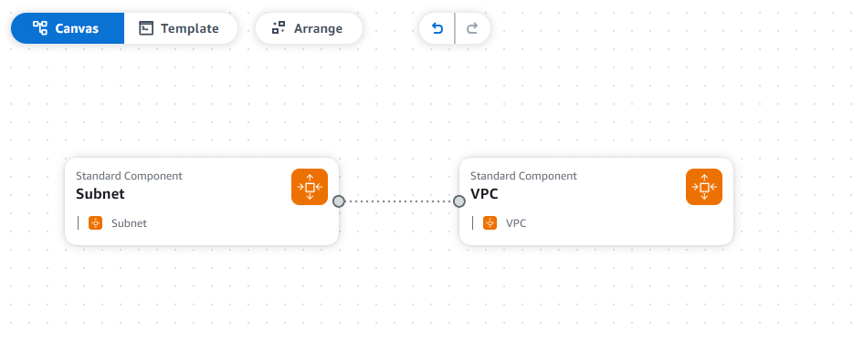Click the Canvas diagram icon

(x=40, y=28)
